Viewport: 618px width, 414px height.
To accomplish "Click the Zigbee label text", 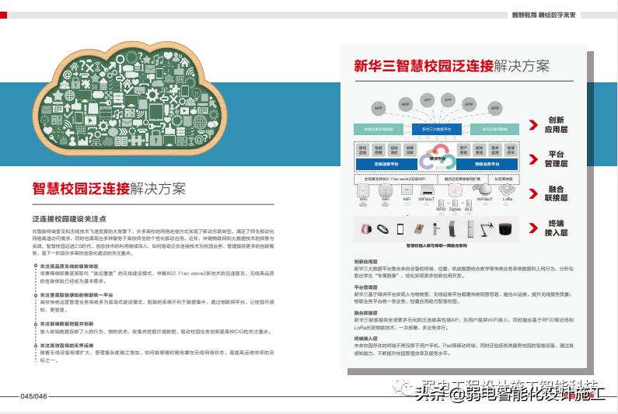I will pyautogui.click(x=455, y=210).
